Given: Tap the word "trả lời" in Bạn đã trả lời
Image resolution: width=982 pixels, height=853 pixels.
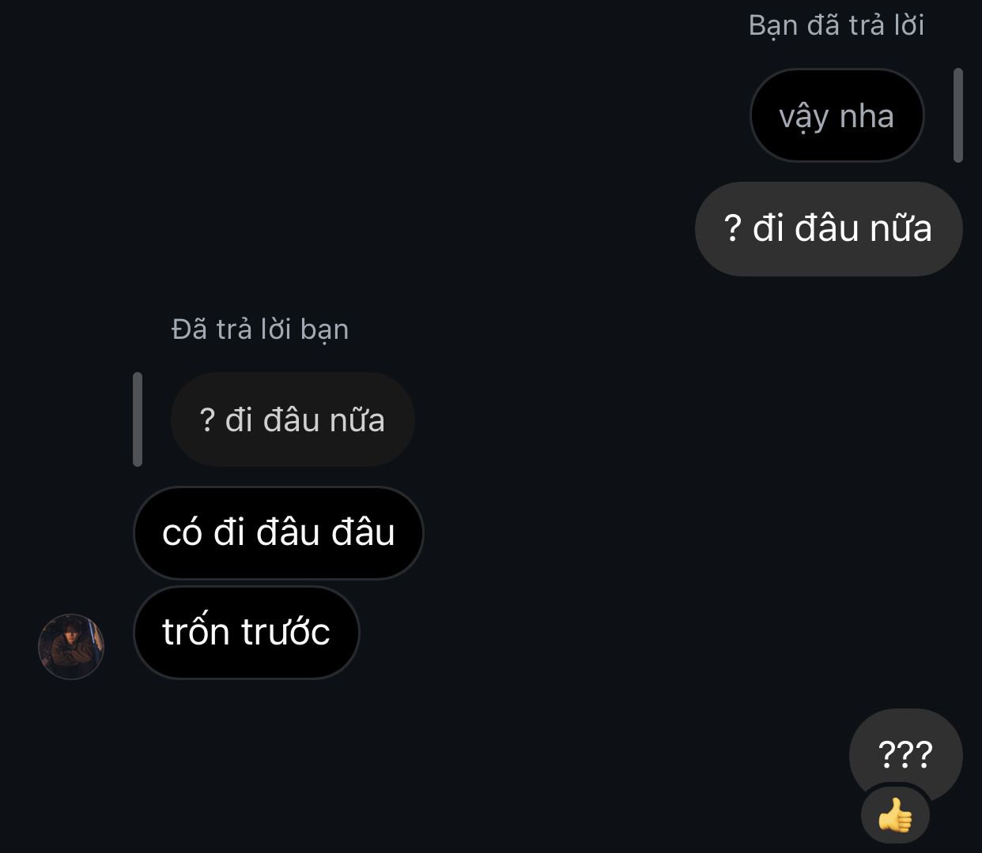Looking at the screenshot, I should coord(886,25).
